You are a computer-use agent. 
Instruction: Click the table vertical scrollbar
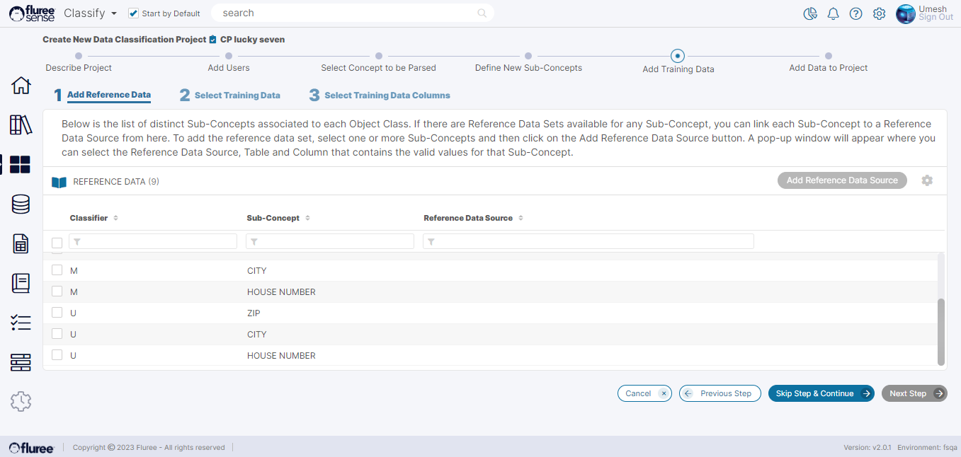click(x=941, y=331)
